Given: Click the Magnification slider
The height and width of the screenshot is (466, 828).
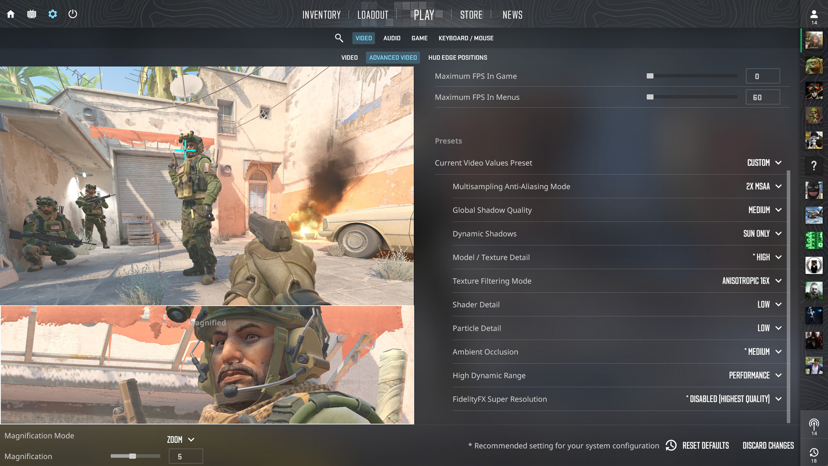Looking at the screenshot, I should [x=135, y=456].
